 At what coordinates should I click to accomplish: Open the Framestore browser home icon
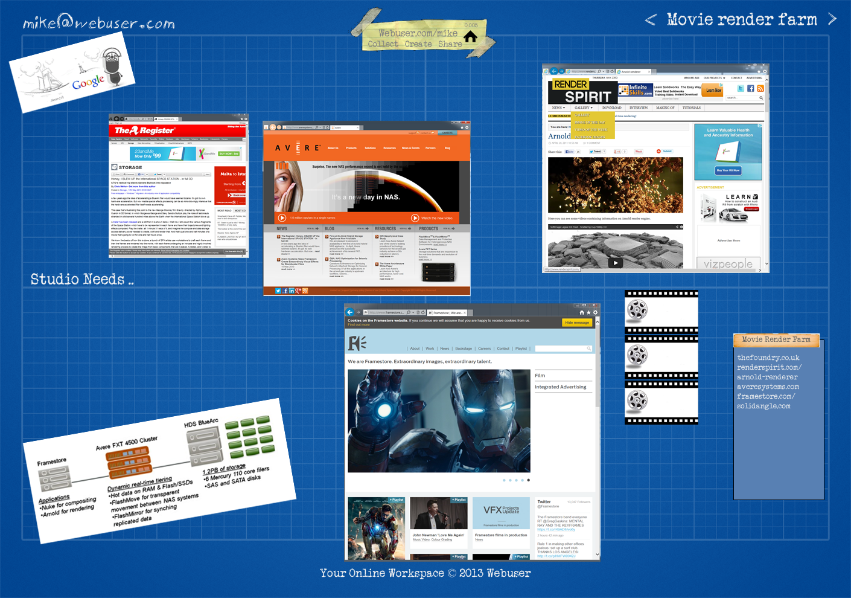582,312
